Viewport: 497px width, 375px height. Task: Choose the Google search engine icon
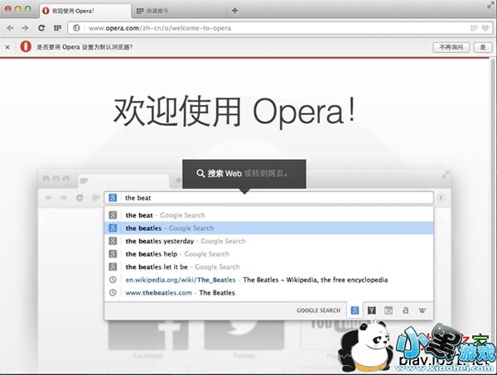[355, 310]
